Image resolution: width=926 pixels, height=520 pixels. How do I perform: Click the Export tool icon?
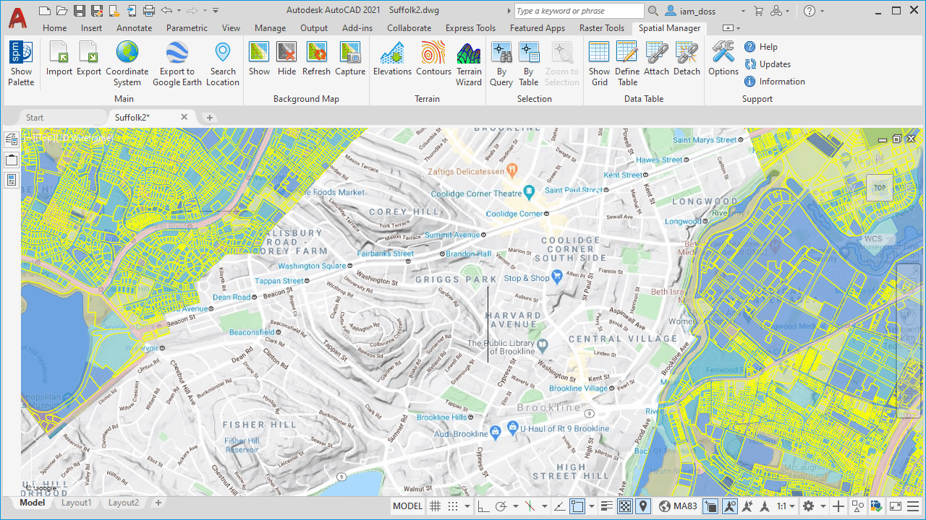[89, 53]
